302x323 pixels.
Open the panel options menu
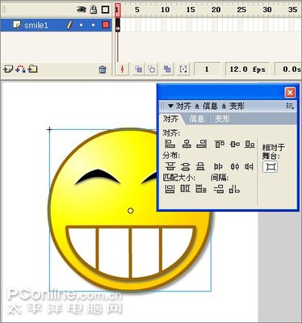tap(290, 106)
